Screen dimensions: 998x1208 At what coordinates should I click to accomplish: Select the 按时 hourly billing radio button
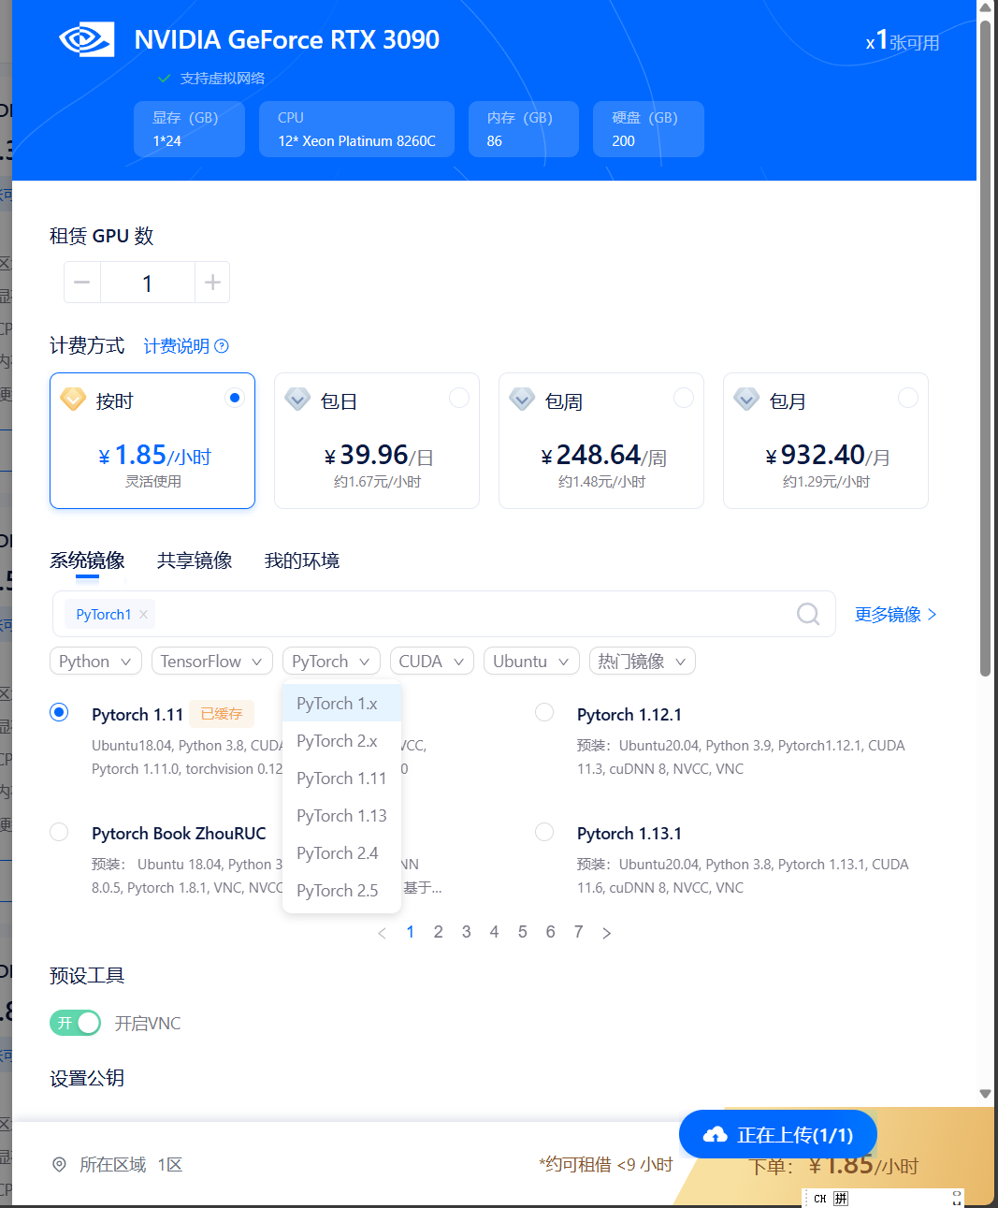235,398
